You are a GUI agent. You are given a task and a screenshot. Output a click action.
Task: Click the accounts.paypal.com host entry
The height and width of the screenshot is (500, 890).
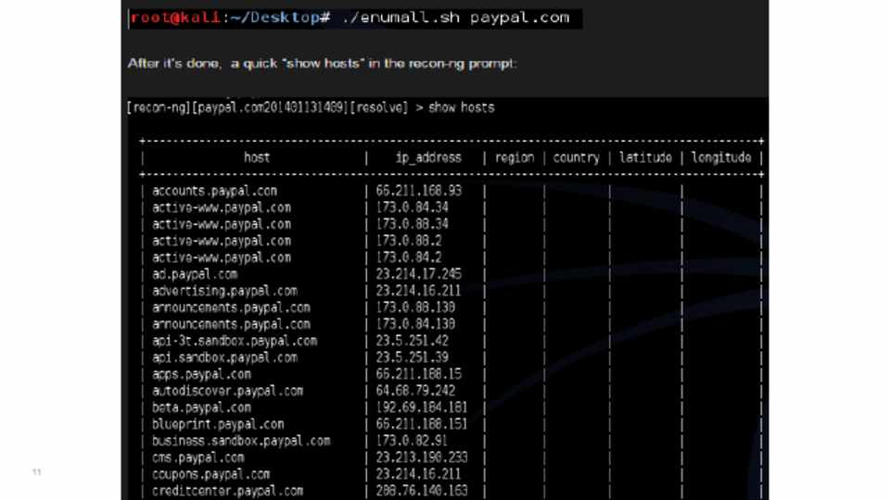[x=214, y=191]
